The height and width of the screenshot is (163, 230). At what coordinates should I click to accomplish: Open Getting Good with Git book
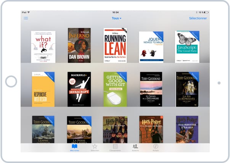click(x=115, y=89)
